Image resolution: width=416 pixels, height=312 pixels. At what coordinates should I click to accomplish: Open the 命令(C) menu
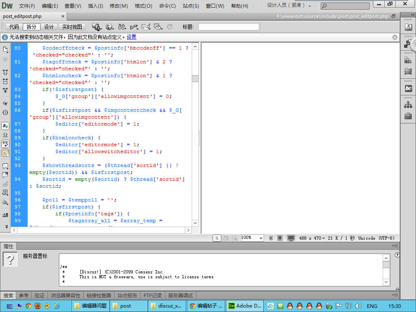coord(167,6)
